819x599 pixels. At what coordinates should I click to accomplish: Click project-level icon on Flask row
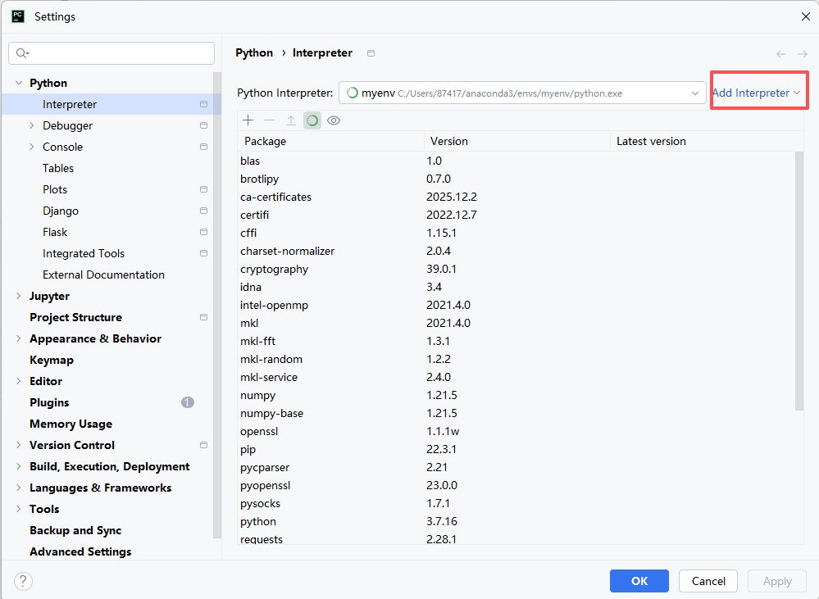coord(203,232)
